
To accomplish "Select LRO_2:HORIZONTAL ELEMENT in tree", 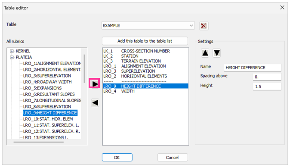I will [x=52, y=70].
